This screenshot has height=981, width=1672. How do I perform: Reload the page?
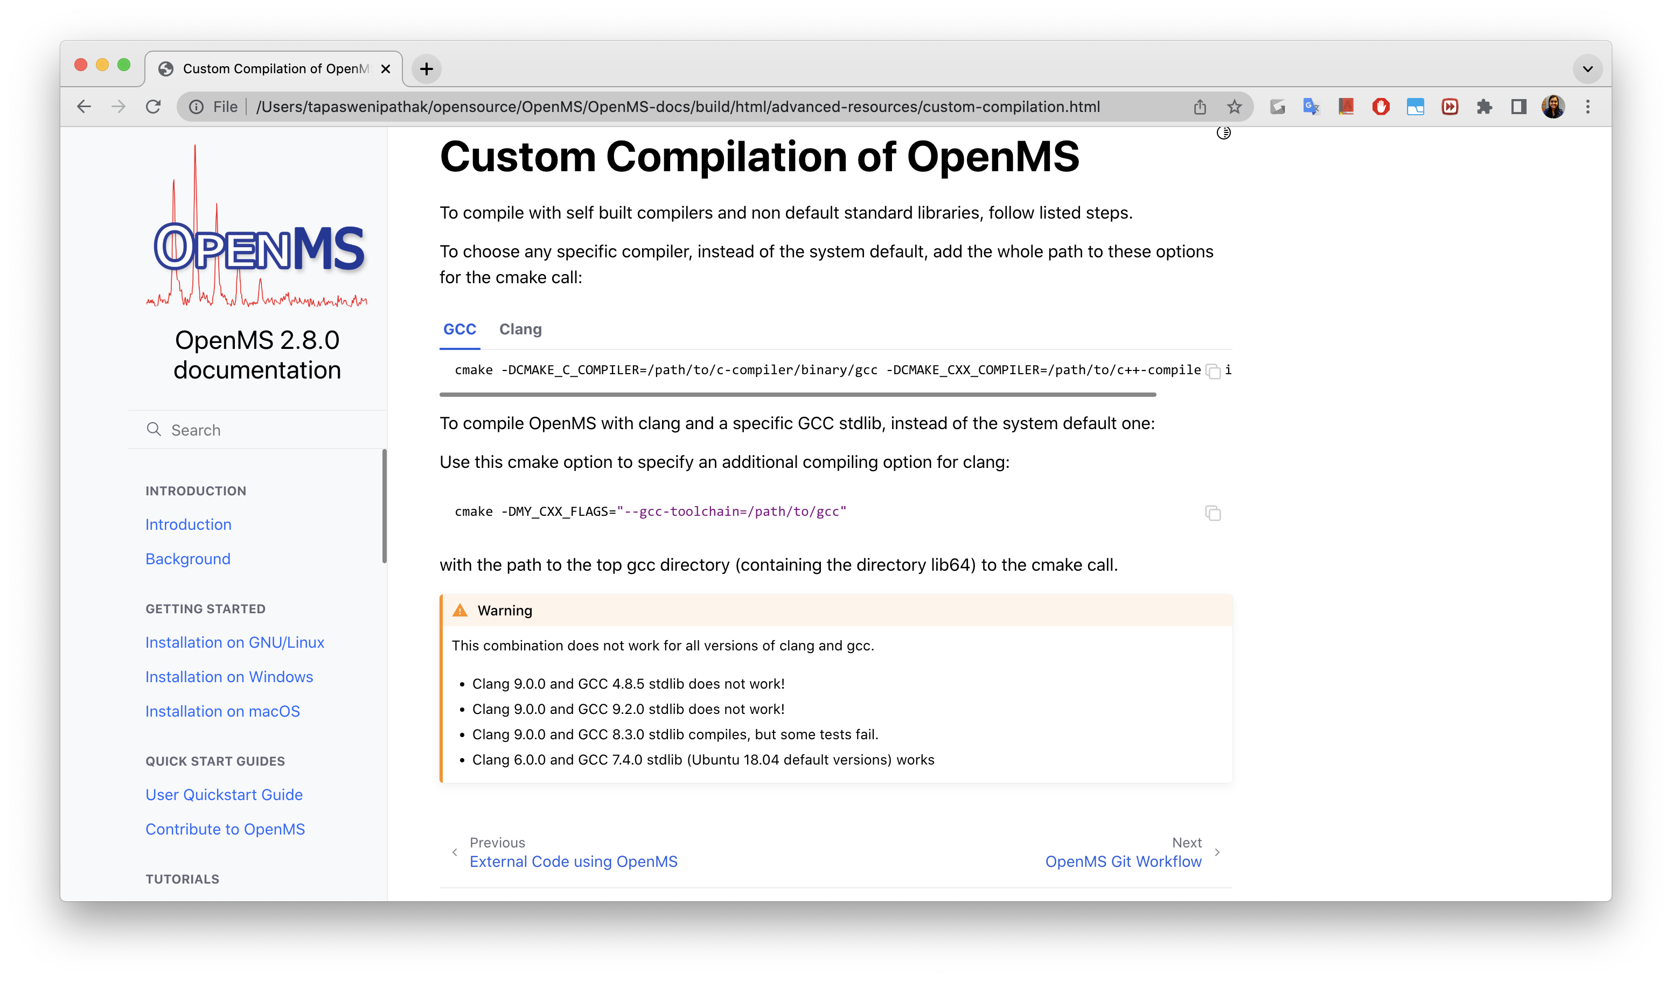(154, 107)
